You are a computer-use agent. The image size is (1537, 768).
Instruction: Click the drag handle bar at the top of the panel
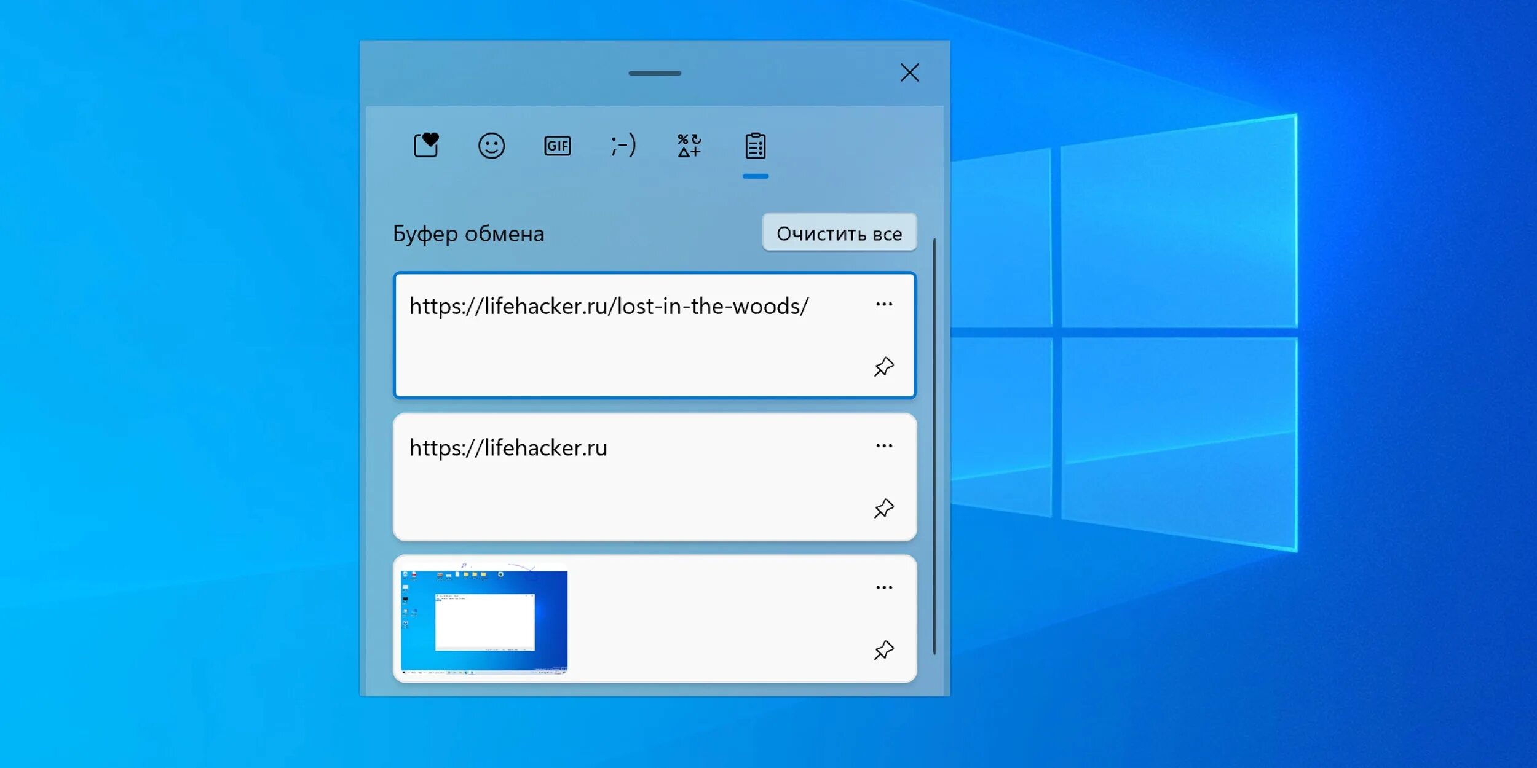click(654, 73)
